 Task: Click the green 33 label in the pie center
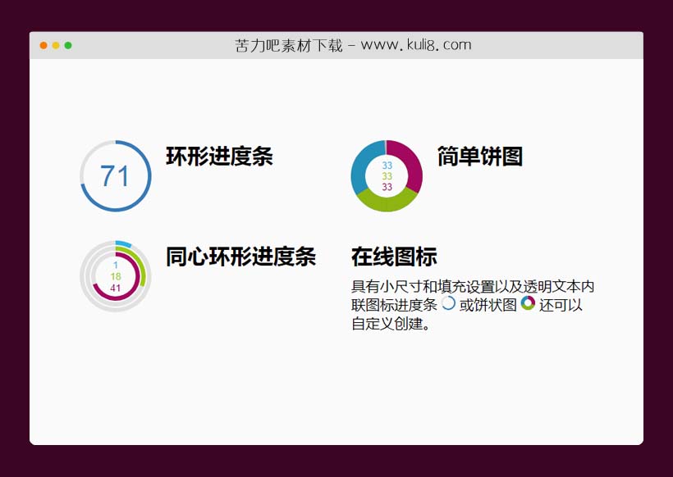click(387, 175)
